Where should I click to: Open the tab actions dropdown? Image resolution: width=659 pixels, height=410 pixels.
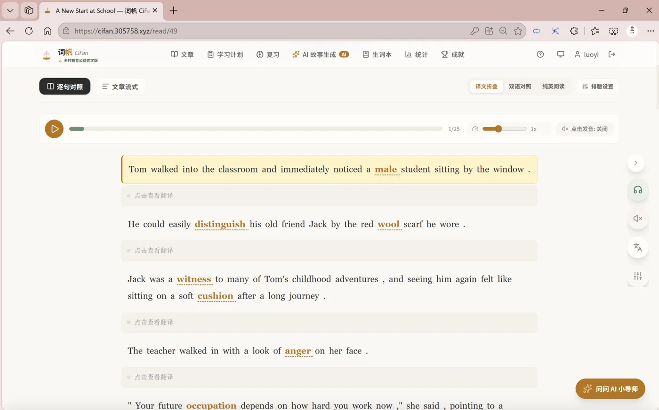tap(10, 10)
